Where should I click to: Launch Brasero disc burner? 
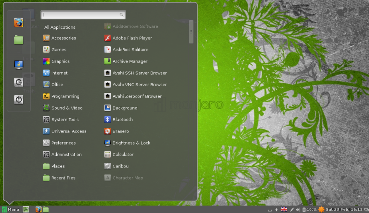117,131
